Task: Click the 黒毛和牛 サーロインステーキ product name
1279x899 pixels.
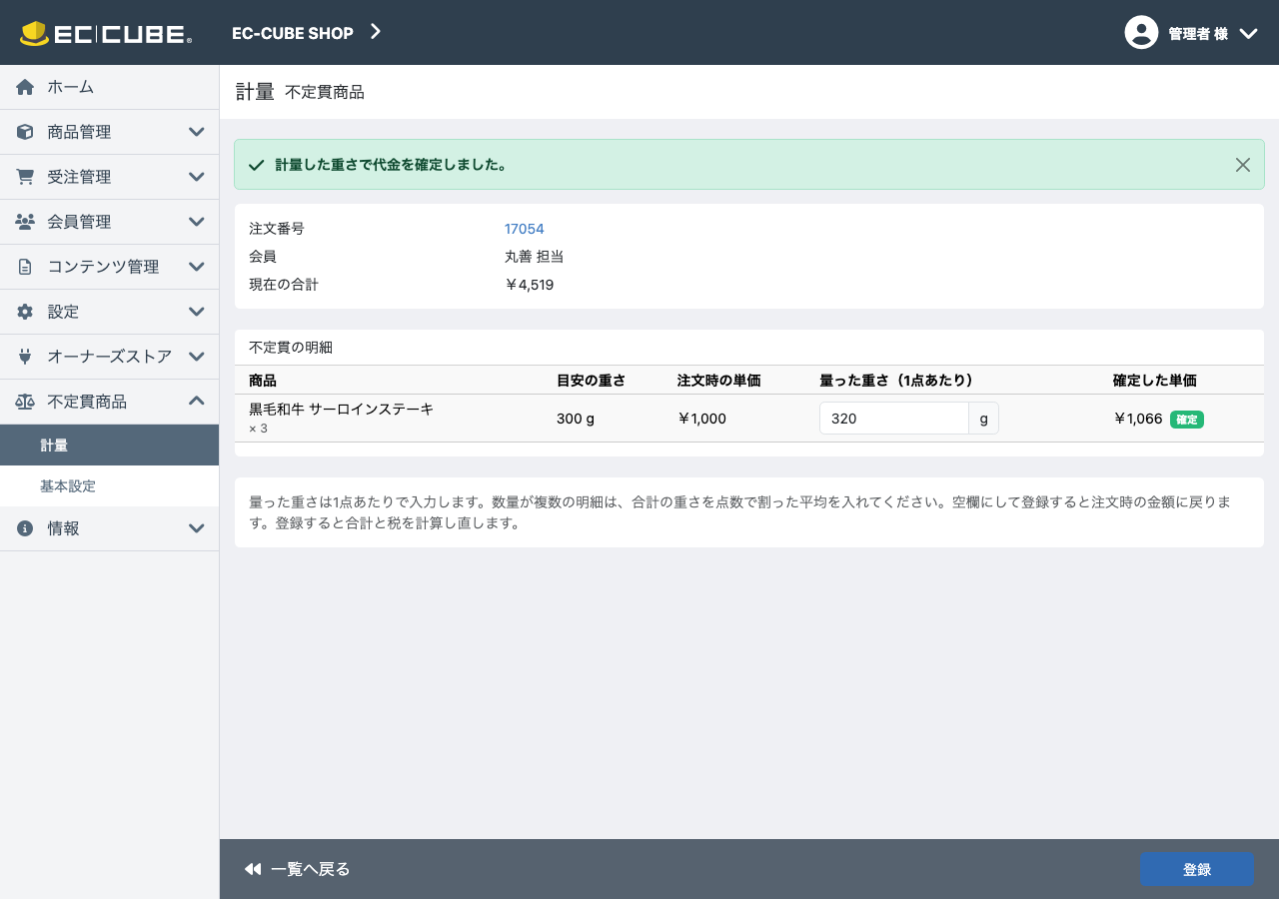Action: click(341, 409)
